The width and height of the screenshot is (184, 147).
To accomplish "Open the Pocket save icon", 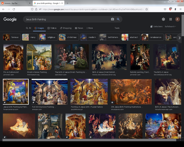I will click(165, 9).
